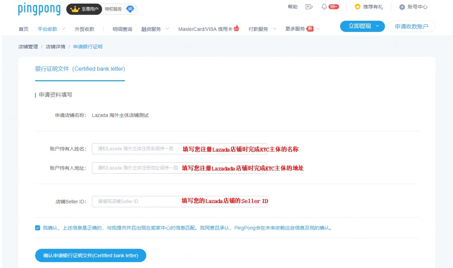Open 店铺管理 from the breadcrumb
The height and width of the screenshot is (268, 453).
[28, 47]
